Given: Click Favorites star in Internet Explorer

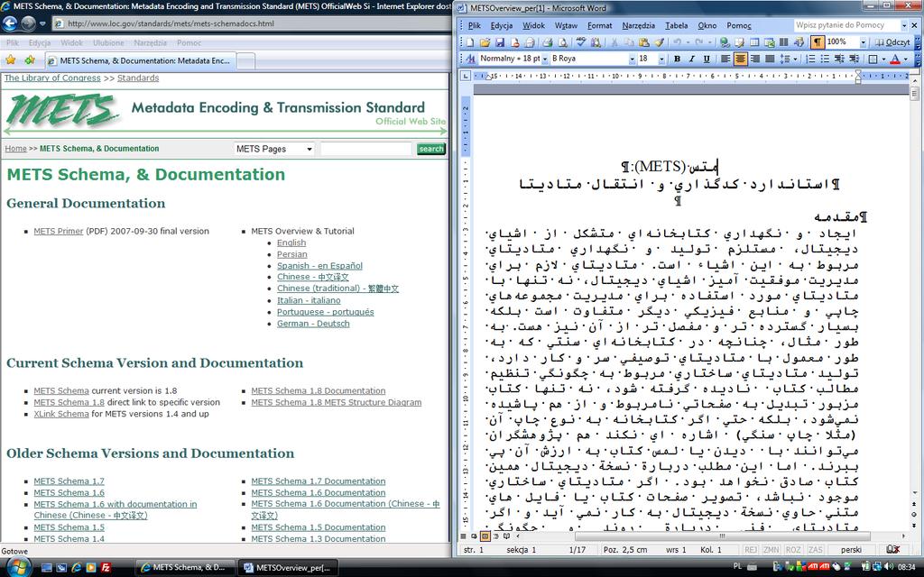Looking at the screenshot, I should pyautogui.click(x=10, y=60).
